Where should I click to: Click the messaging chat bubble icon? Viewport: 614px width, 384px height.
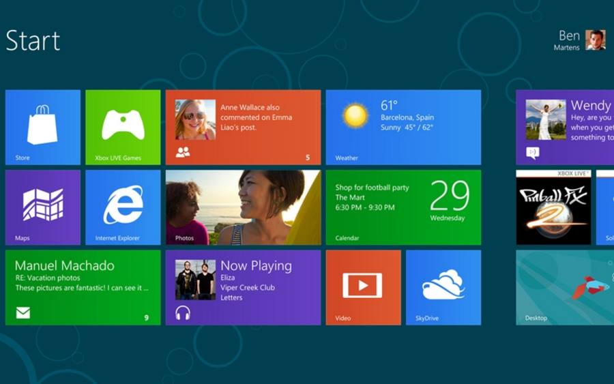[x=533, y=153]
